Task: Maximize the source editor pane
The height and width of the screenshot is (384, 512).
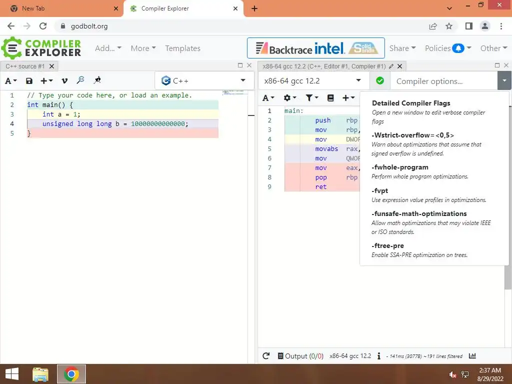Action: (240, 65)
